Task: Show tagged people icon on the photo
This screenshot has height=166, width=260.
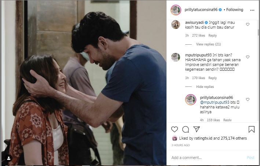Action: coord(8,158)
